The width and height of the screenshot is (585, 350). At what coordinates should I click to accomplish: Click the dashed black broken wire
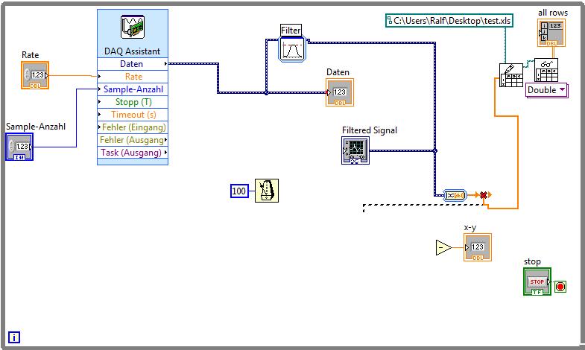click(x=423, y=206)
